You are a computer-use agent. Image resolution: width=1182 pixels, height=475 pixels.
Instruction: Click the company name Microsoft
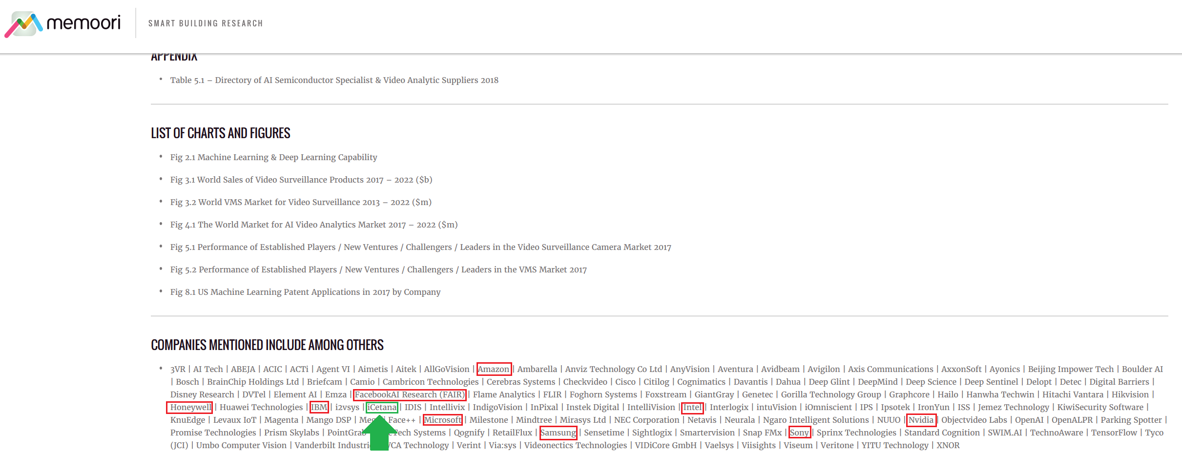point(443,420)
